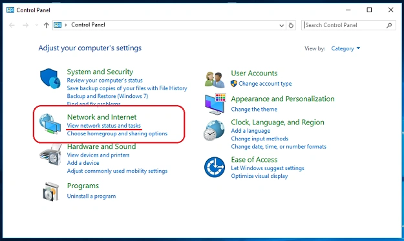Click Uninstall a program
The image size is (404, 241).
[92, 197]
